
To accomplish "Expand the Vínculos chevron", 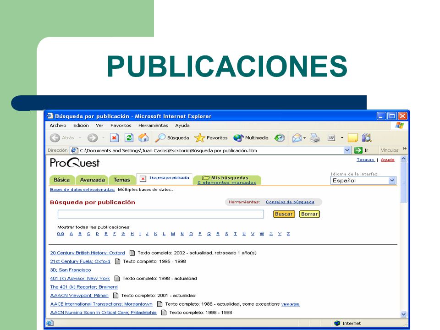I will (404, 148).
